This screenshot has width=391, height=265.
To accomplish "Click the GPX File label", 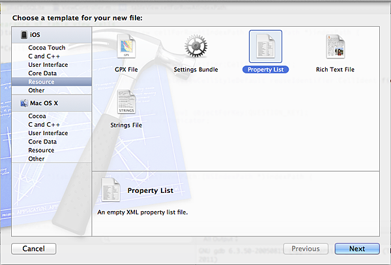I will pos(126,69).
